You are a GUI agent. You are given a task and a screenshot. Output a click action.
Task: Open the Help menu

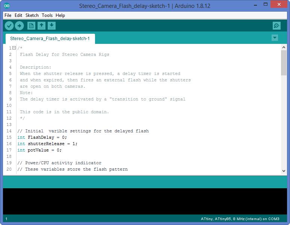60,15
